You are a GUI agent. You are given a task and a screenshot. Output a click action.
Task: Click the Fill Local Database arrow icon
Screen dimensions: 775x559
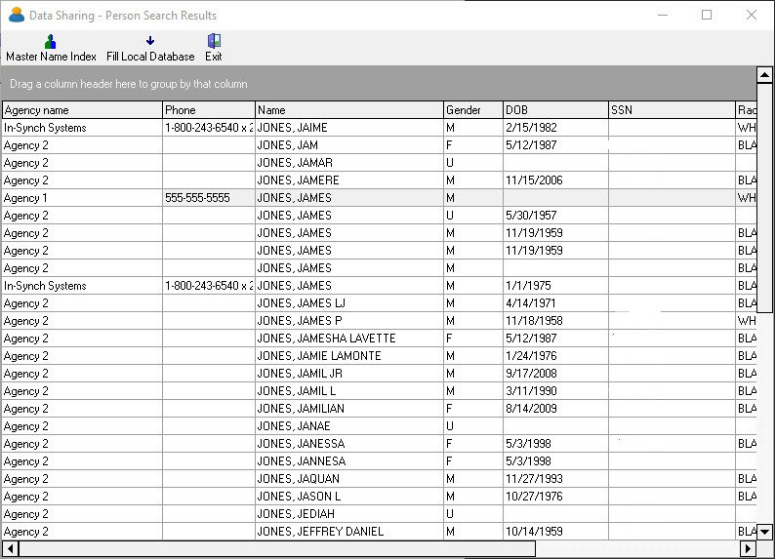pyautogui.click(x=150, y=41)
